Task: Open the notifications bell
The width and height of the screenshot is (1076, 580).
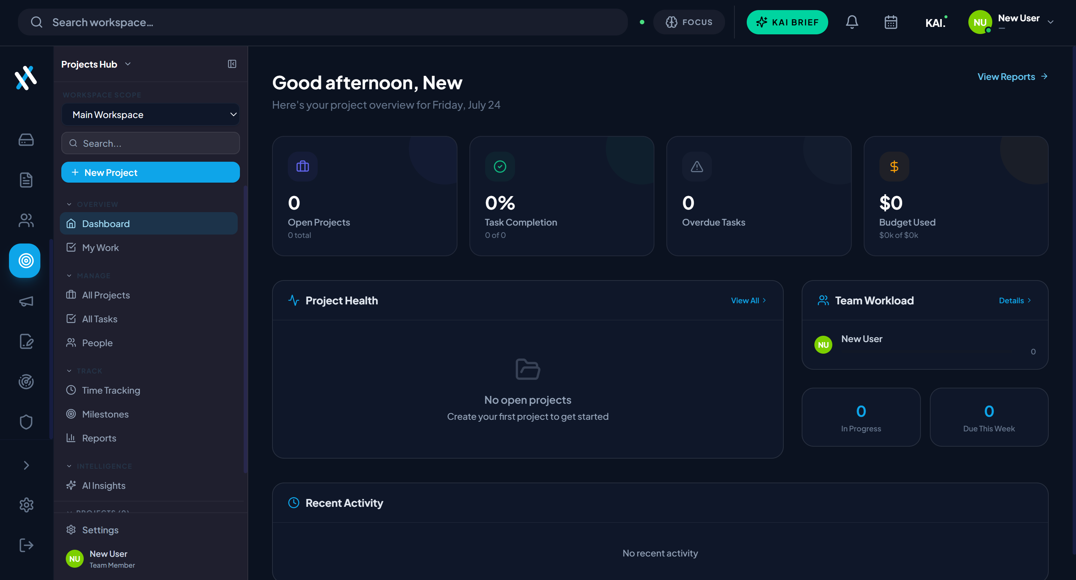Action: click(x=852, y=22)
